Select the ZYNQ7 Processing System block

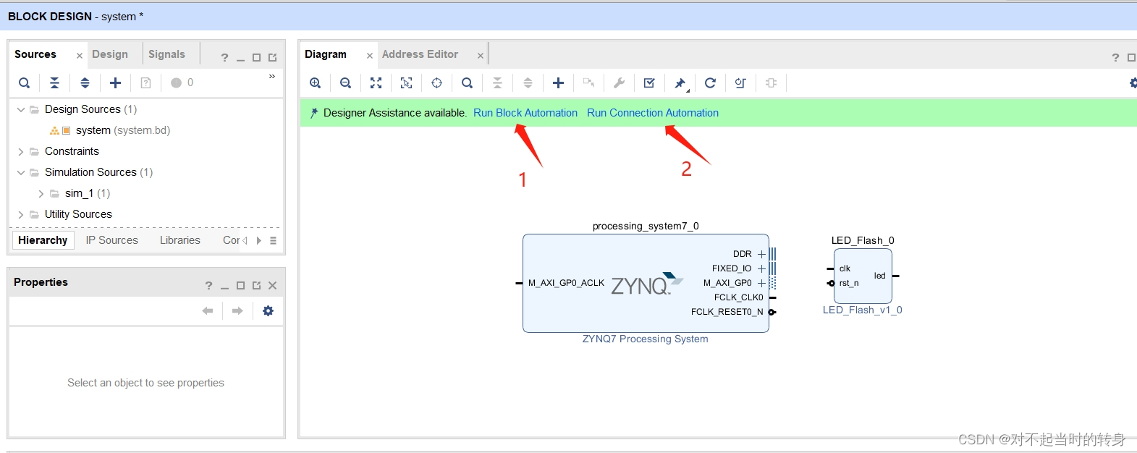coord(646,283)
